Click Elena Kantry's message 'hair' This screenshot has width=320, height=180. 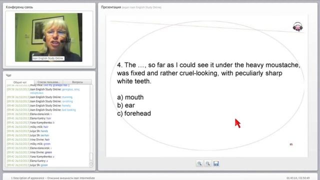point(49,118)
